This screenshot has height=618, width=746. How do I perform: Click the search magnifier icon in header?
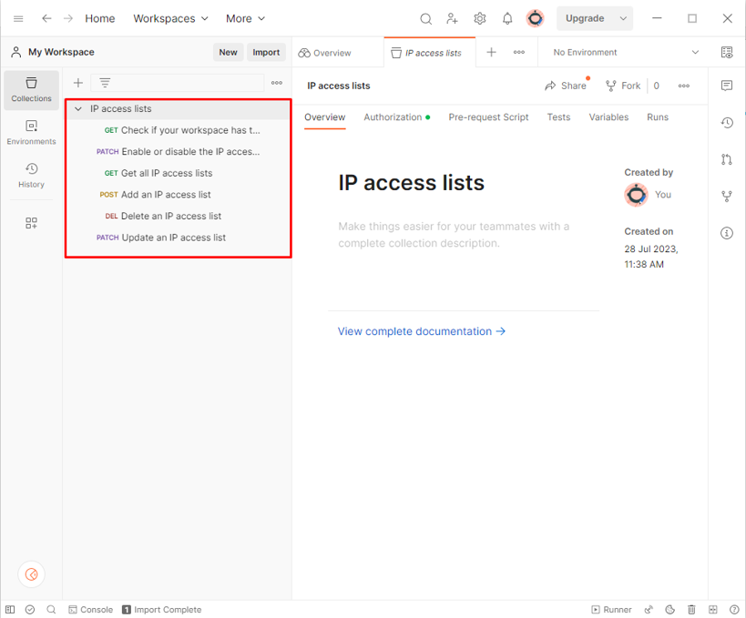pyautogui.click(x=425, y=18)
